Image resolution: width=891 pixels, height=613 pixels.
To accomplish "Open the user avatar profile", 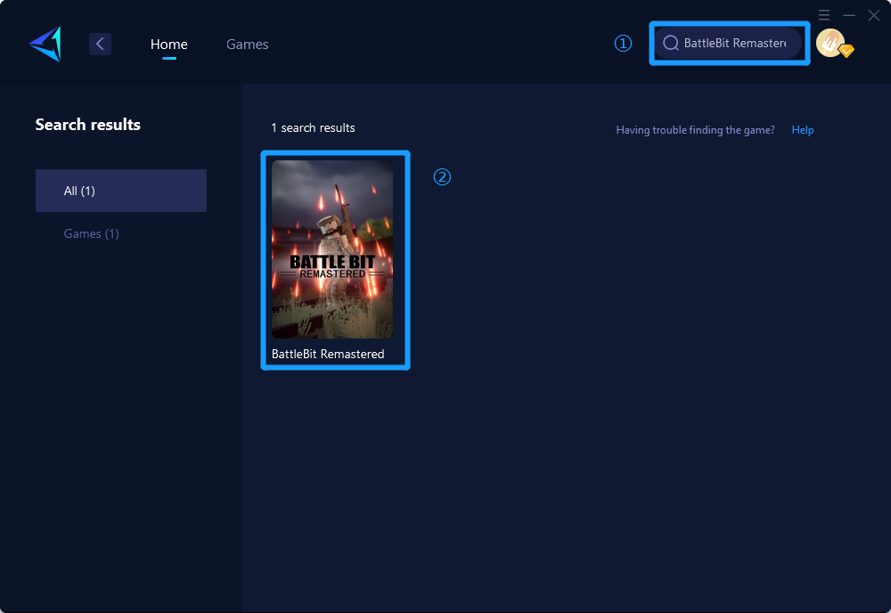I will pyautogui.click(x=830, y=43).
